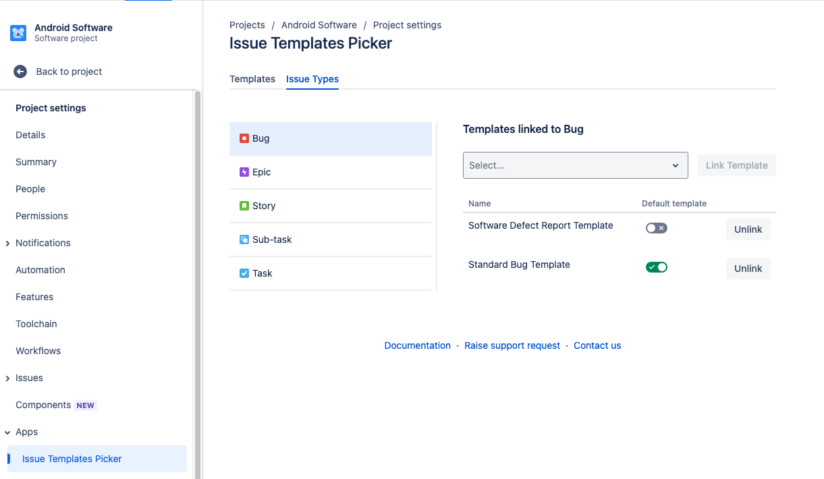Click Projects in the breadcrumb
The height and width of the screenshot is (479, 824).
247,25
